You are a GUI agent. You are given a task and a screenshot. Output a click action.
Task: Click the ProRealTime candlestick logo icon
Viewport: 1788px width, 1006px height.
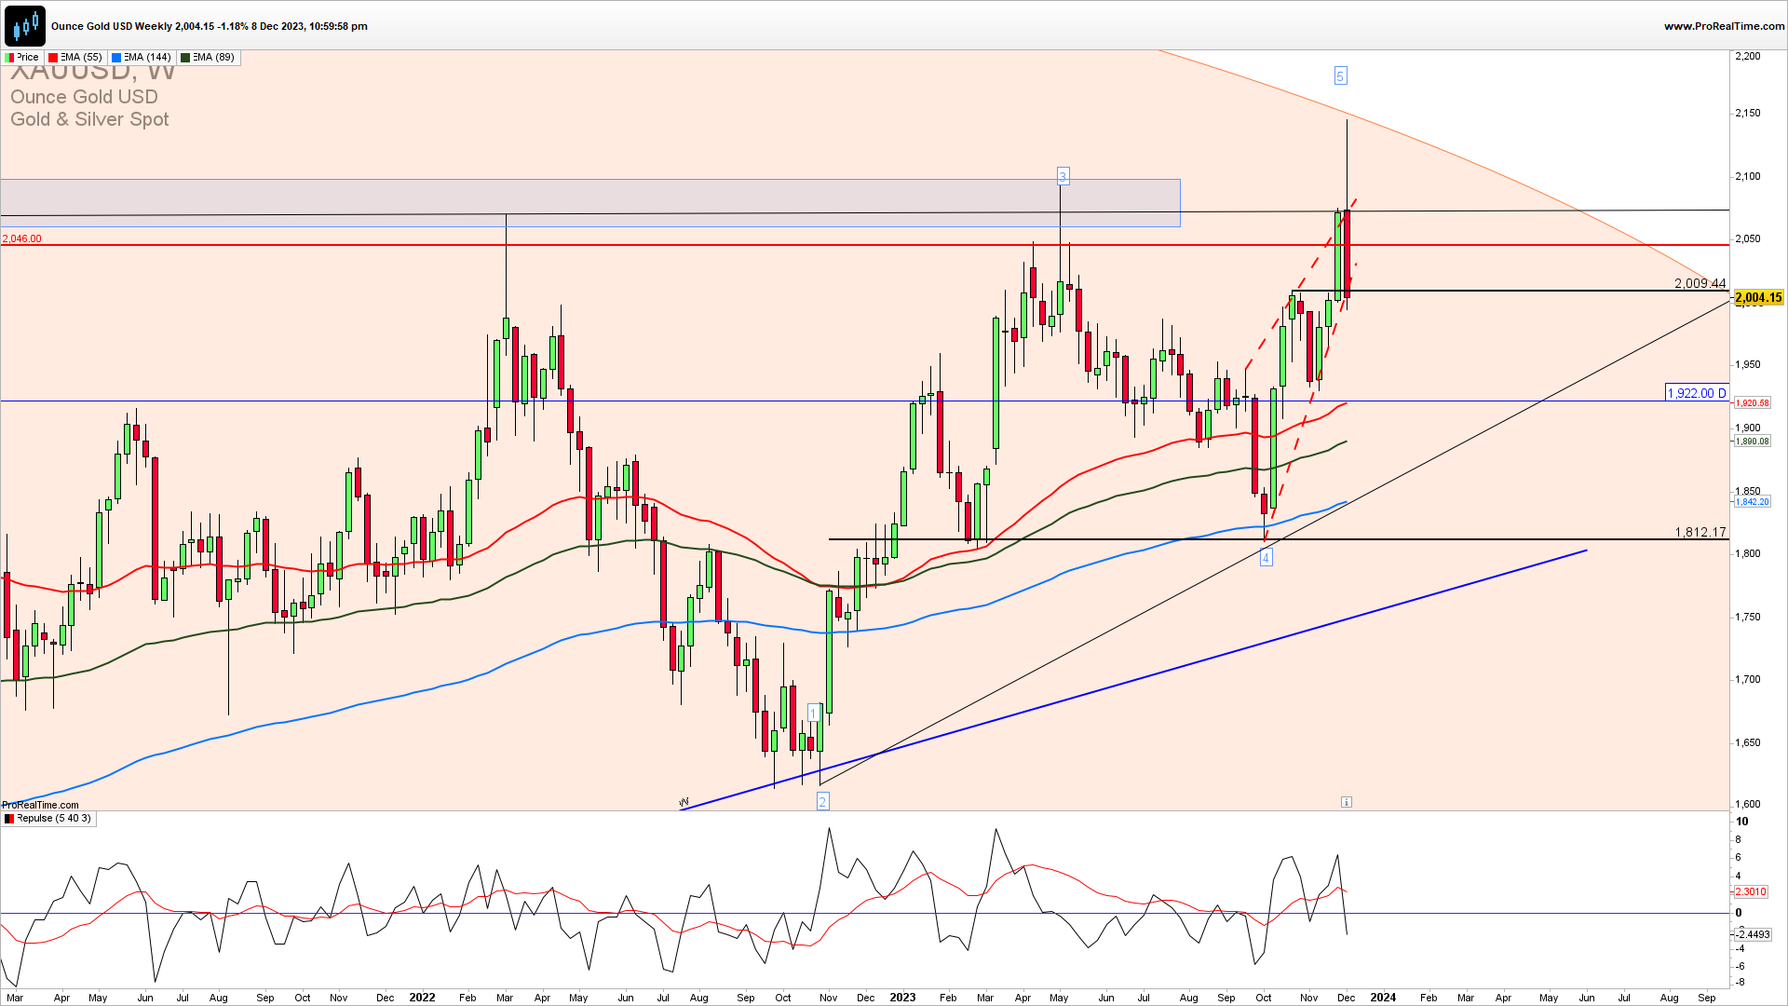point(25,25)
